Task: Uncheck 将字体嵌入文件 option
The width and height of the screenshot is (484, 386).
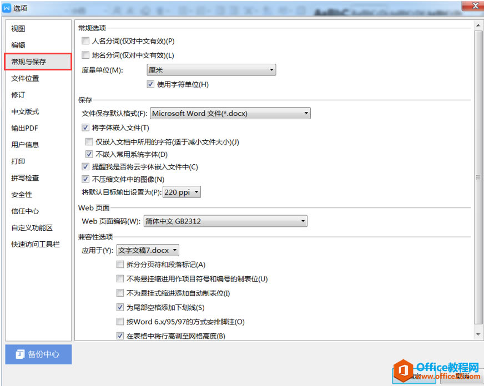Action: (x=85, y=128)
